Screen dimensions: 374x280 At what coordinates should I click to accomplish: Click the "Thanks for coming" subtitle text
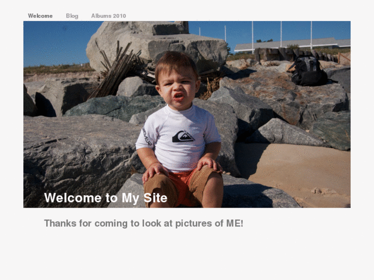[x=144, y=223]
